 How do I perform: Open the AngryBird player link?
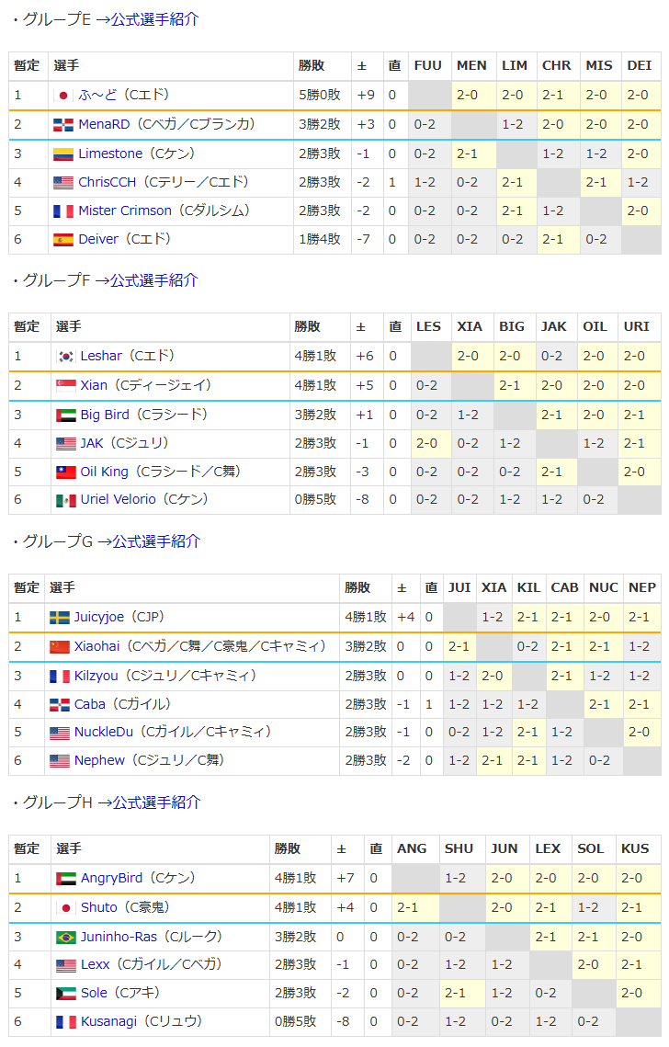[x=111, y=878]
